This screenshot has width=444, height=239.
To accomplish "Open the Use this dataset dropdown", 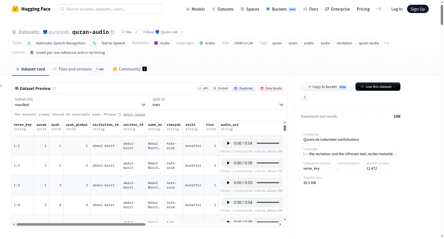I will pyautogui.click(x=378, y=87).
